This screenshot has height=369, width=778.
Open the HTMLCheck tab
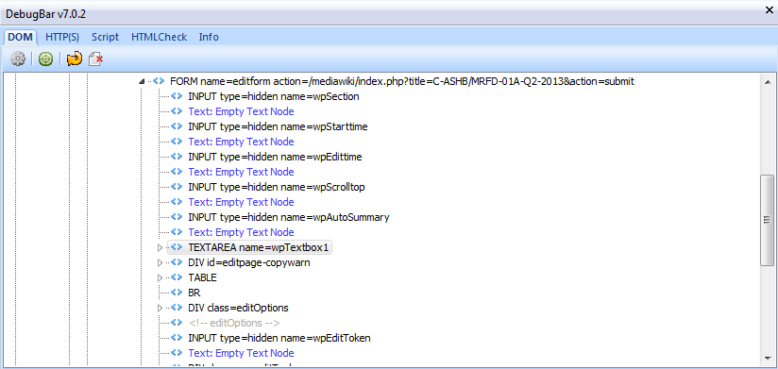[159, 37]
